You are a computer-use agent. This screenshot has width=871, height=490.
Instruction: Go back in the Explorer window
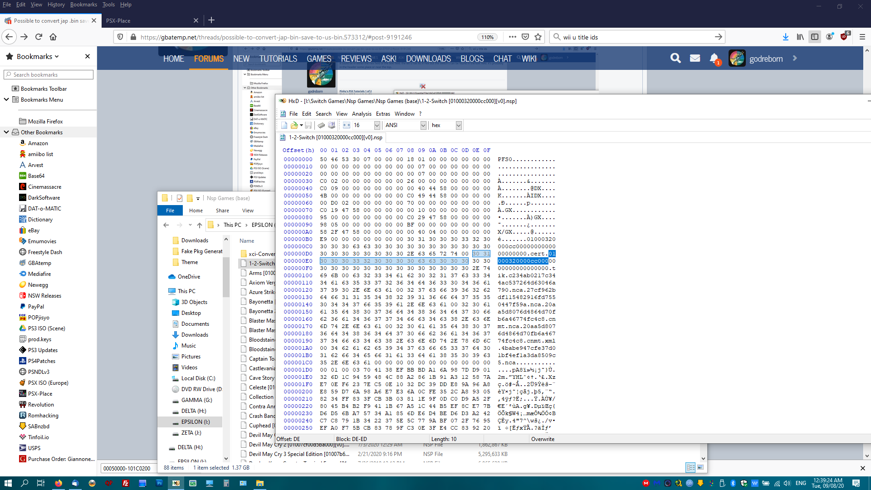(x=166, y=225)
